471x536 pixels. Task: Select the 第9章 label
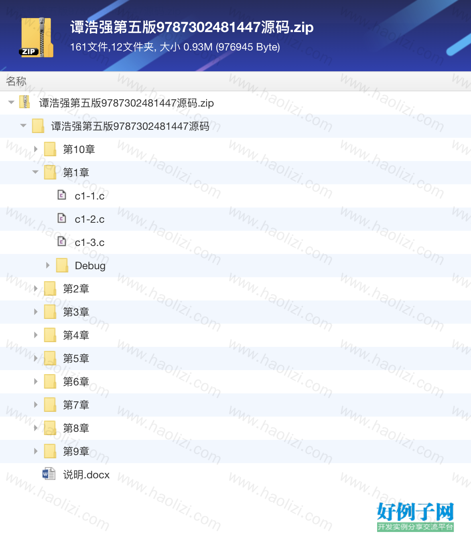(x=76, y=451)
